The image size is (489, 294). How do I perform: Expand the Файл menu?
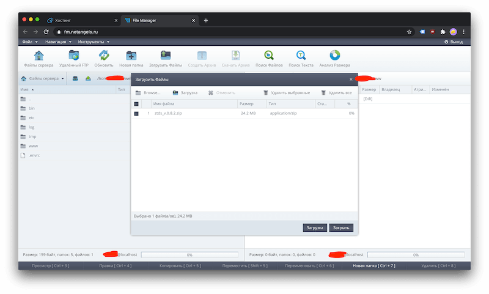(x=29, y=42)
